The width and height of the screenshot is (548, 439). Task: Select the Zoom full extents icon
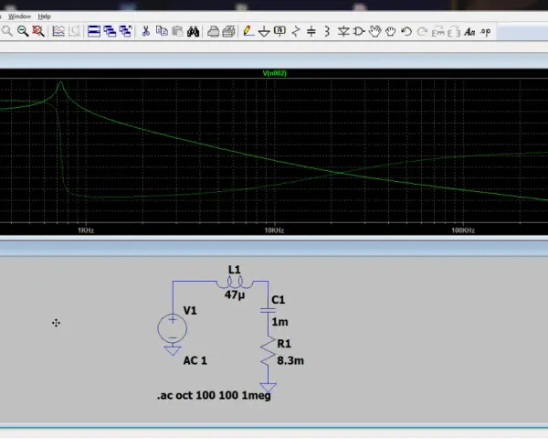[x=38, y=31]
